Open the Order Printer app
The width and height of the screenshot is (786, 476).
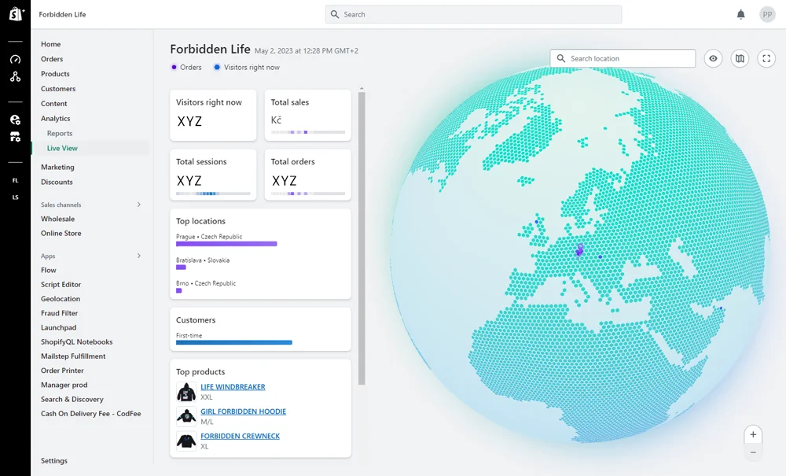[62, 371]
